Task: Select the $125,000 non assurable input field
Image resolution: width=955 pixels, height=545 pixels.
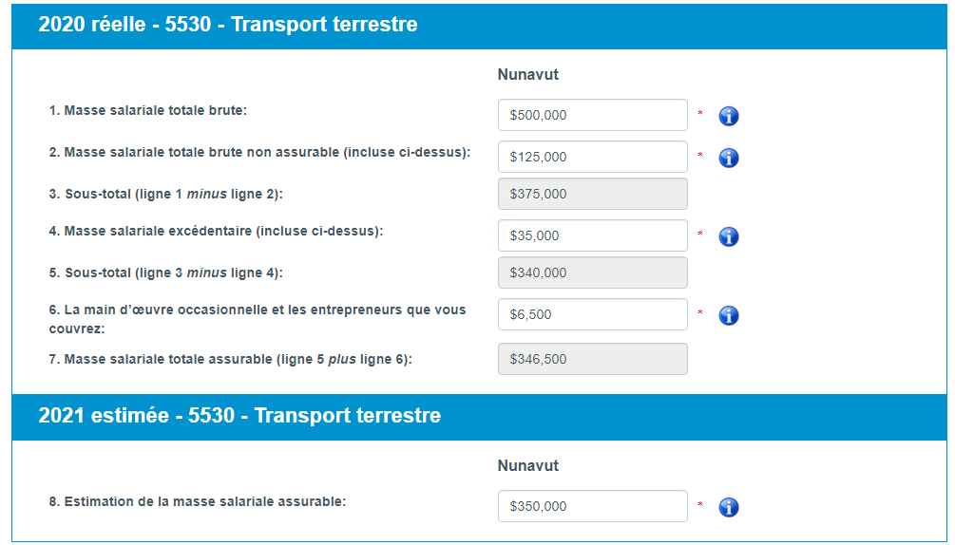Action: (592, 157)
